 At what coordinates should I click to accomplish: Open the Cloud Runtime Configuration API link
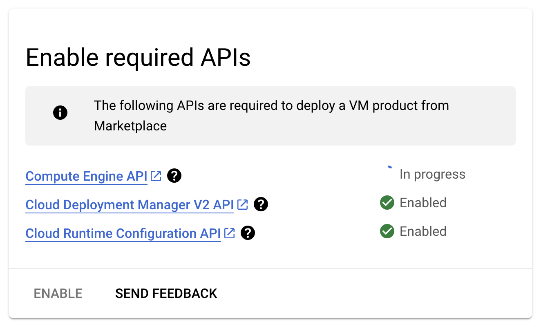(x=123, y=233)
